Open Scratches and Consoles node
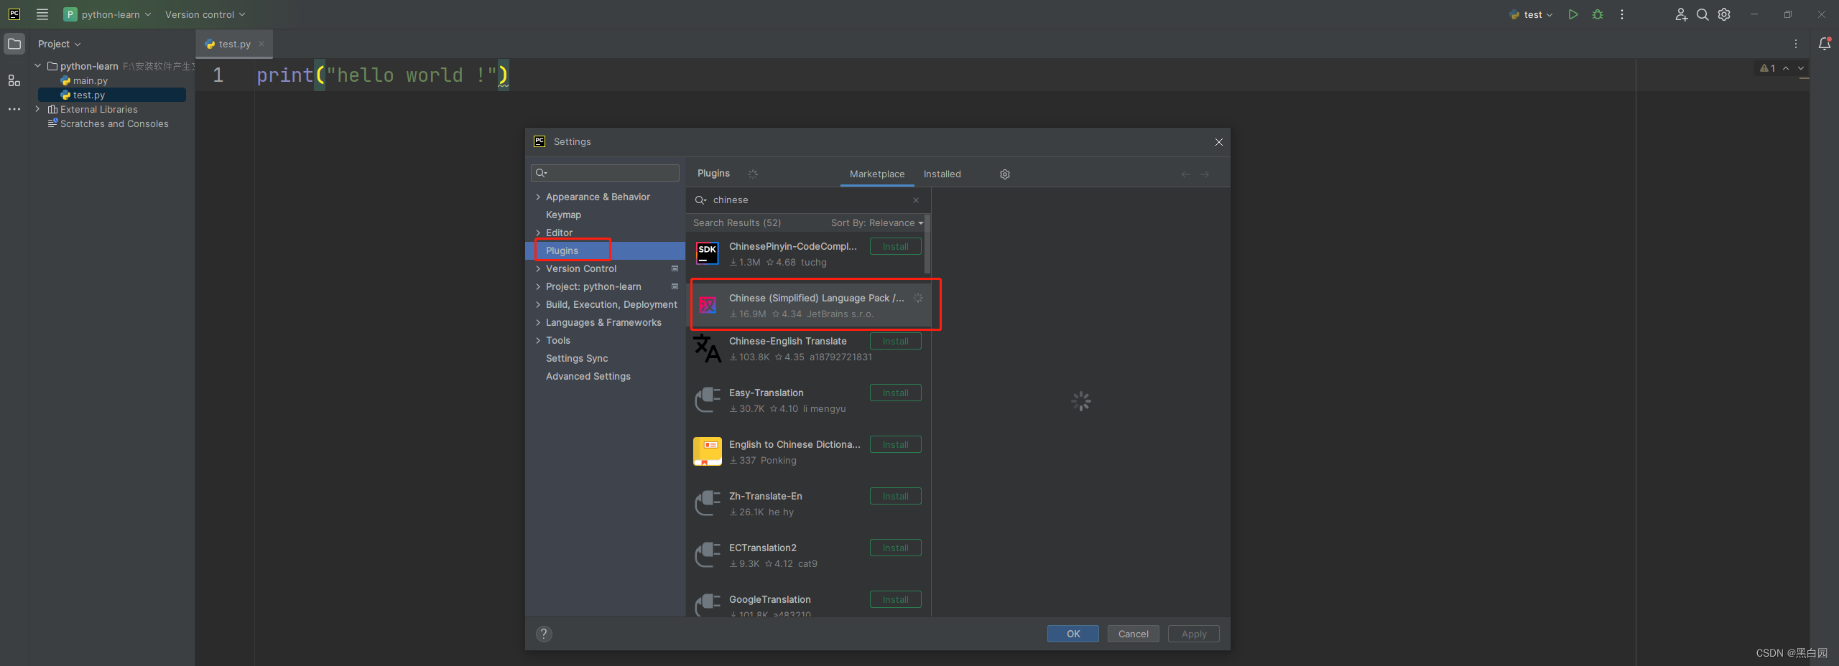The image size is (1839, 666). [108, 123]
